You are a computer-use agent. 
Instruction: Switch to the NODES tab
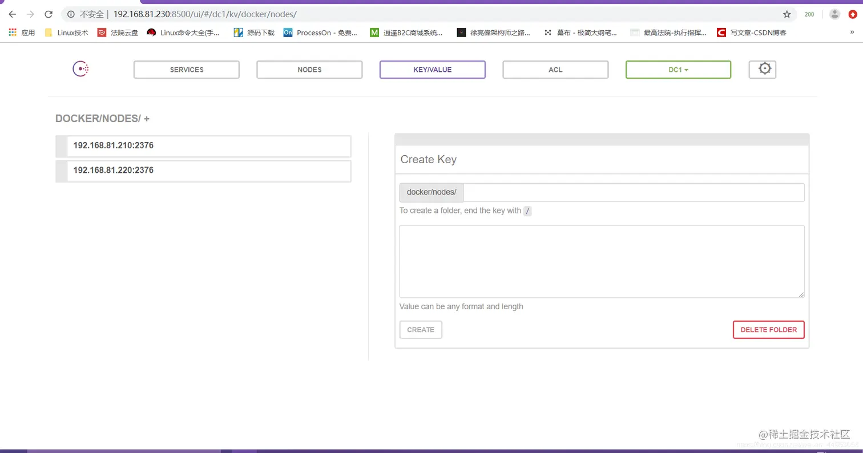pos(309,70)
